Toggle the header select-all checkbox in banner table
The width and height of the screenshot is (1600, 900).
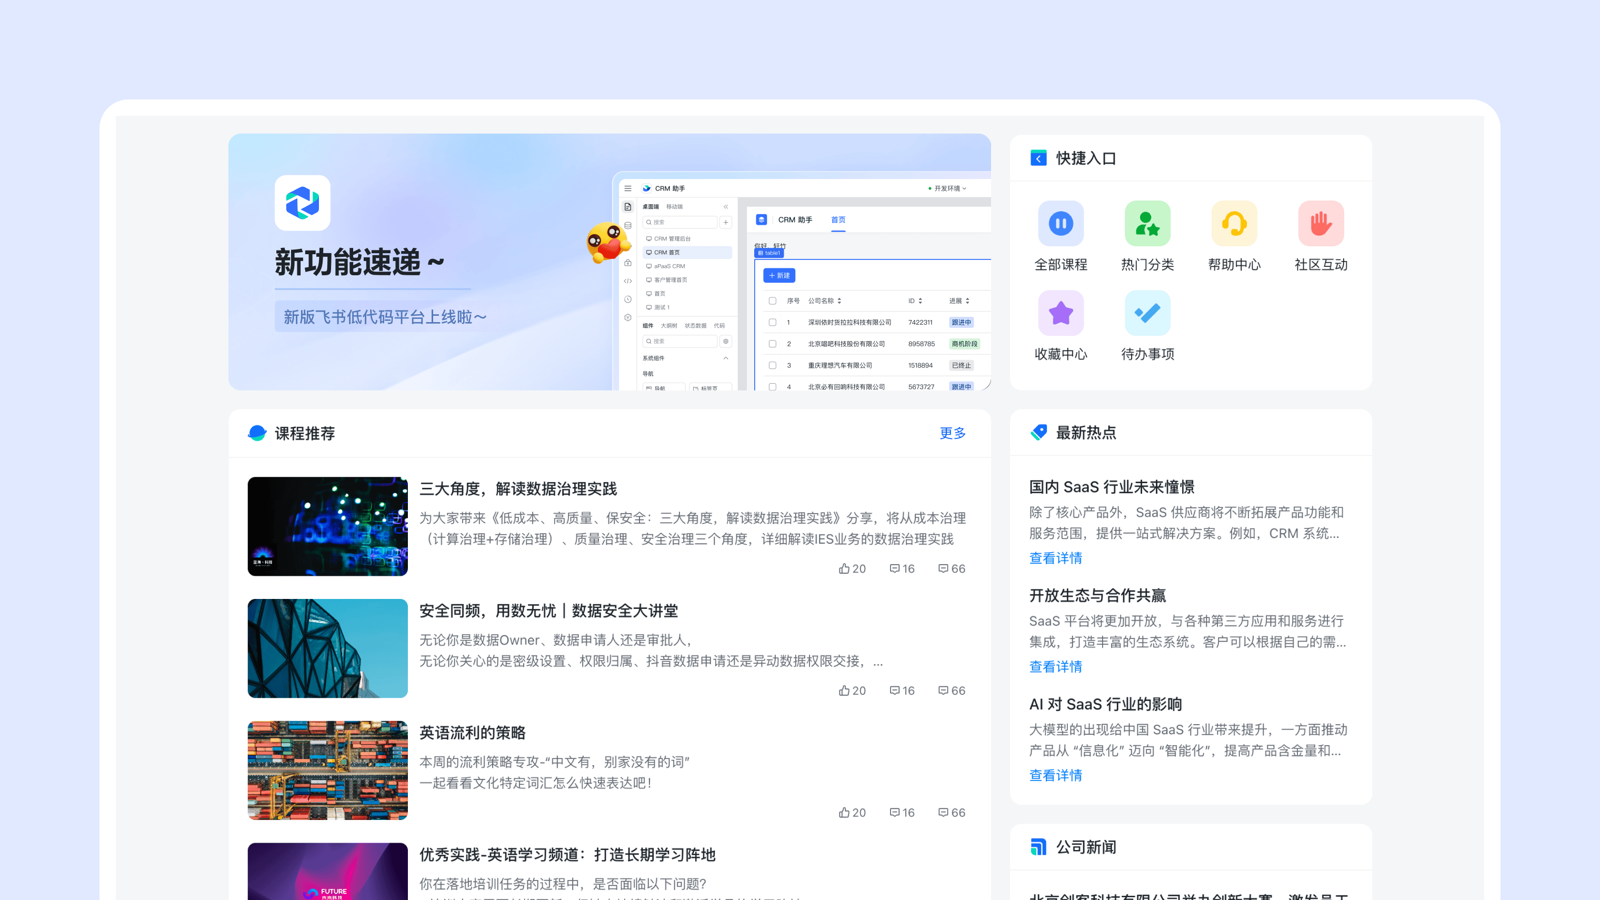click(772, 301)
